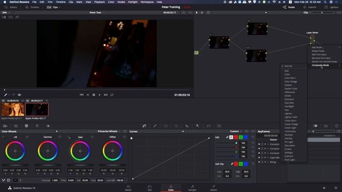Screen dimensions: 342x192
Task: Select Morph Into Parallel Node entry
Action: (x=324, y=62)
